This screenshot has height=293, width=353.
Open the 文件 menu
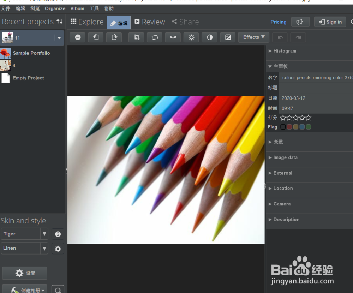[x=5, y=8]
